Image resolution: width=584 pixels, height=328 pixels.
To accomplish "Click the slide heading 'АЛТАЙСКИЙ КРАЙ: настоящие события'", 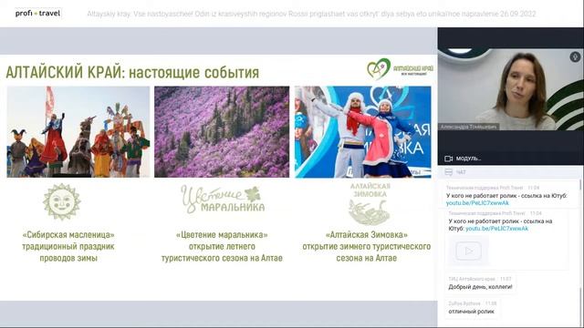I will coord(132,73).
